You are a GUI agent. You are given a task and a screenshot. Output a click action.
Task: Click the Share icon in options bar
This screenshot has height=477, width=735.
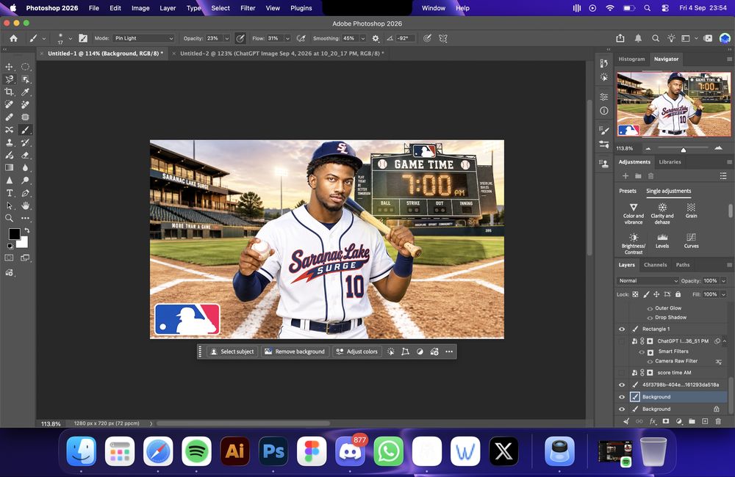[x=620, y=38]
